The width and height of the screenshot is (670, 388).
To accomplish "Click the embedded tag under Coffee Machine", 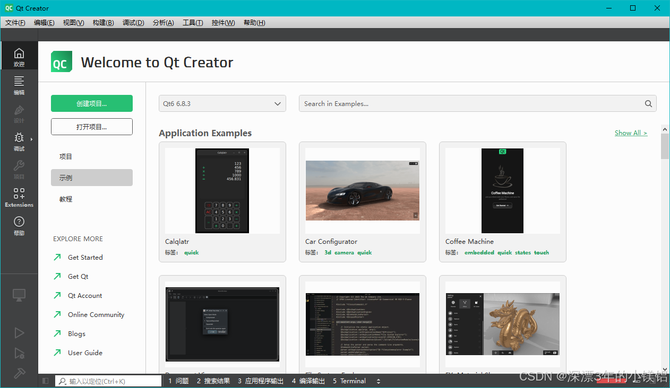I will tap(479, 252).
